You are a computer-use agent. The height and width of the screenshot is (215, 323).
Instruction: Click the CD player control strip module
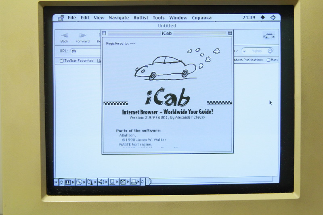(x=79, y=182)
